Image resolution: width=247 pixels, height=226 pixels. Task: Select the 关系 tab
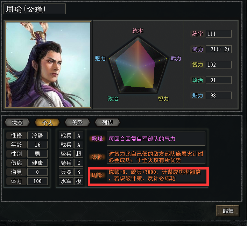point(77,122)
